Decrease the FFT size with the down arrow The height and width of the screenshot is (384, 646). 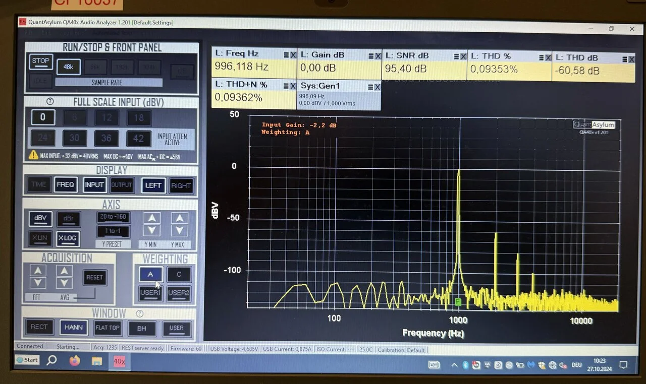point(38,283)
